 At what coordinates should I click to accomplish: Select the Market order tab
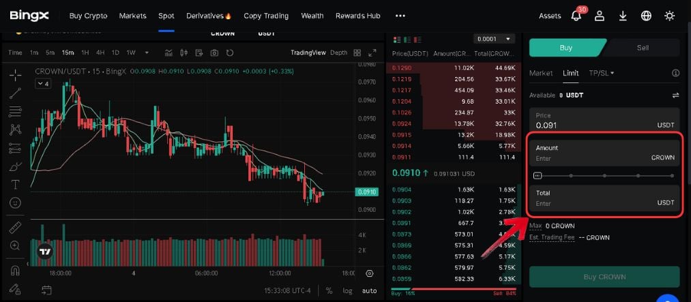(541, 73)
